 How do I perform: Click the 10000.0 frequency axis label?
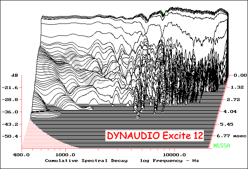point(174,155)
